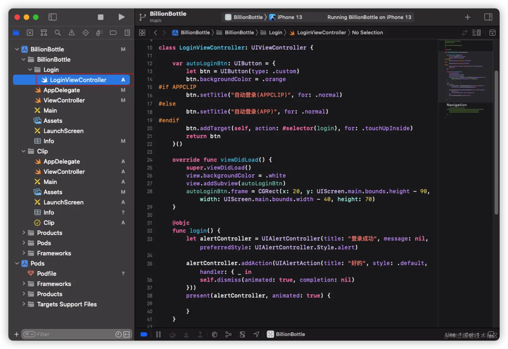Viewport: 508px width, 349px height.
Task: Show only source-controlled files filter
Action: 127,334
